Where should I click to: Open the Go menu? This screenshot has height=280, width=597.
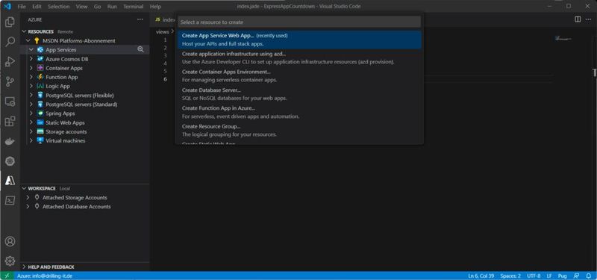(98, 7)
